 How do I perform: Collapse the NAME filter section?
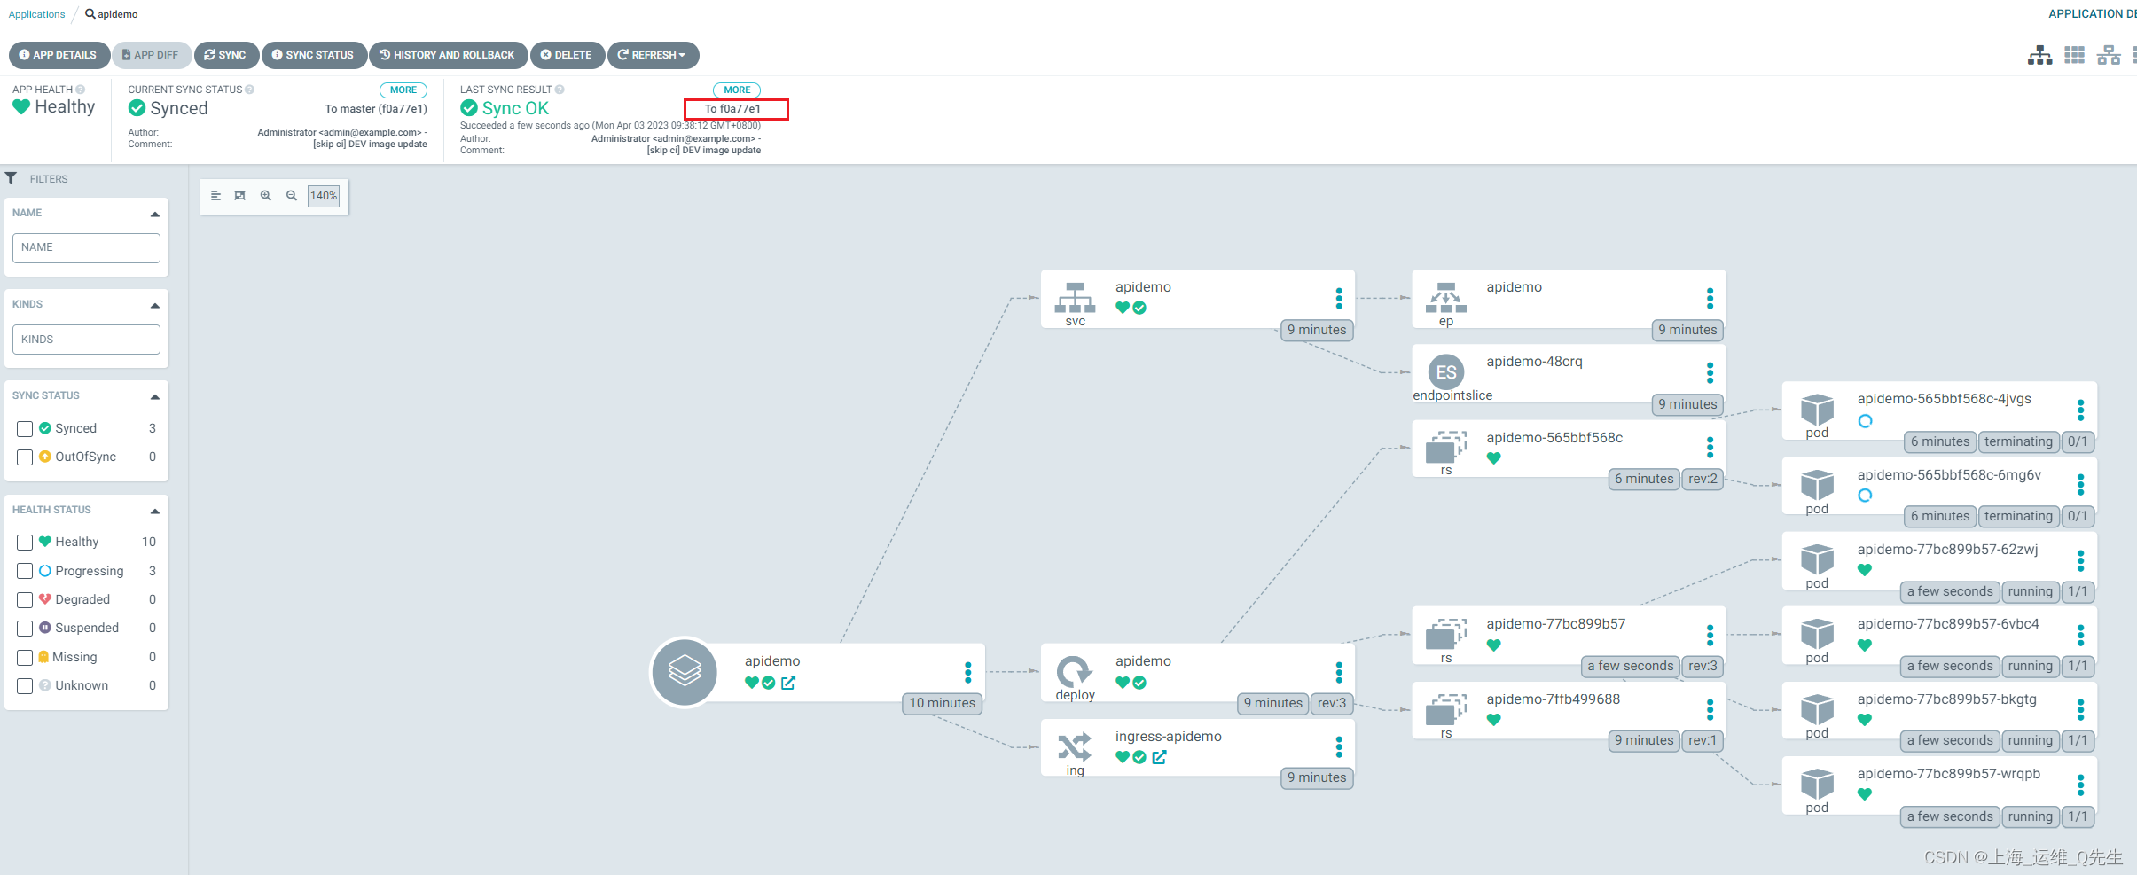click(x=155, y=215)
